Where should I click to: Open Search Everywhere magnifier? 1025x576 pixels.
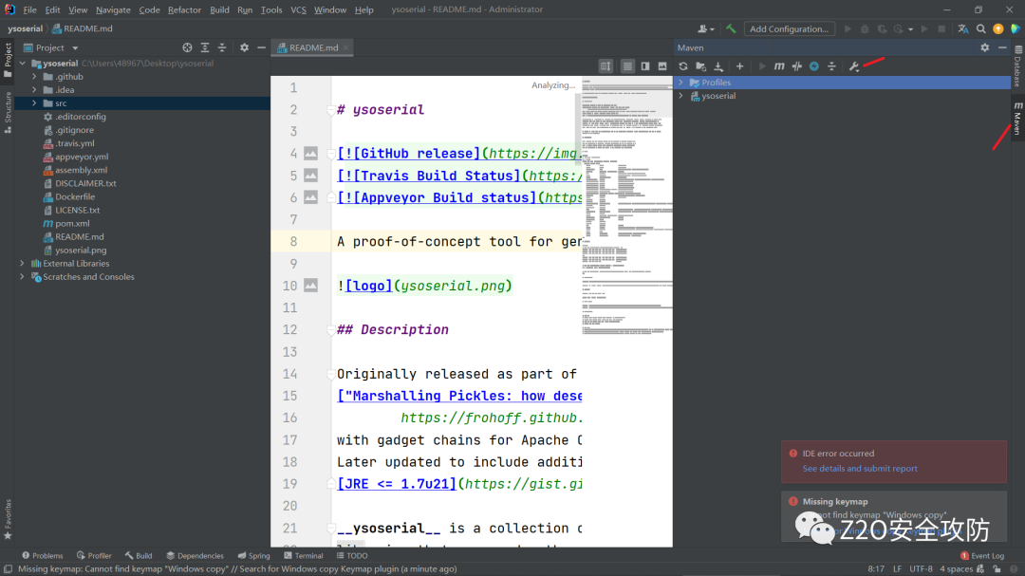(x=980, y=28)
